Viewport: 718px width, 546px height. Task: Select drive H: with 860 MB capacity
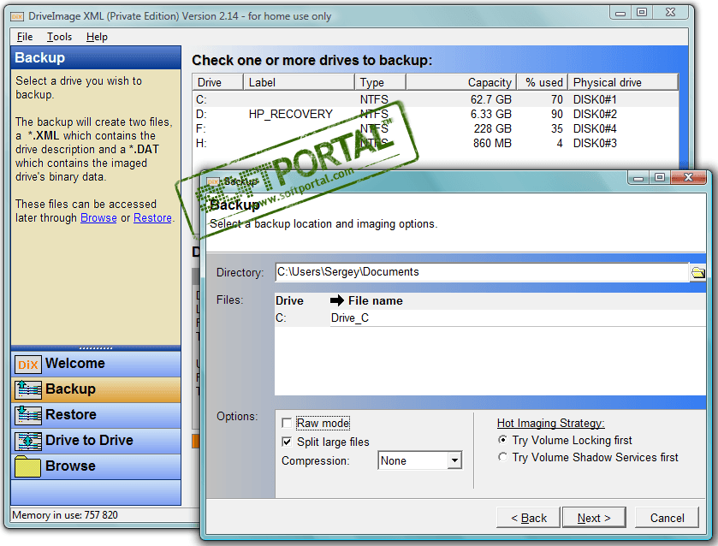435,144
